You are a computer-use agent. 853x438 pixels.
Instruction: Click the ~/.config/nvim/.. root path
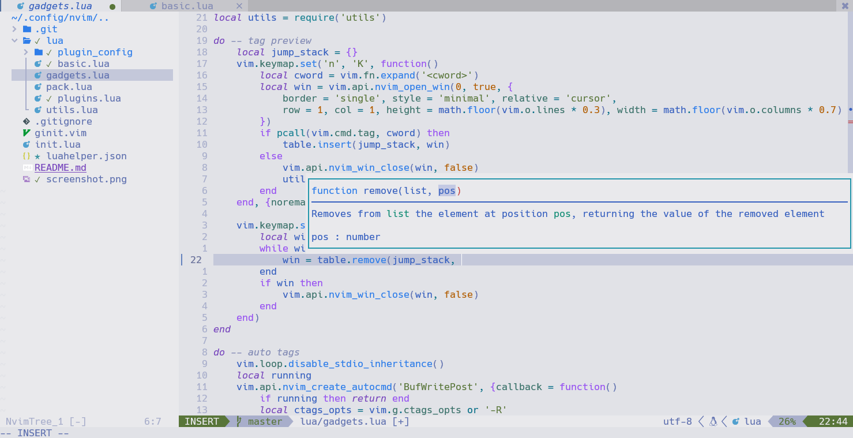point(61,17)
